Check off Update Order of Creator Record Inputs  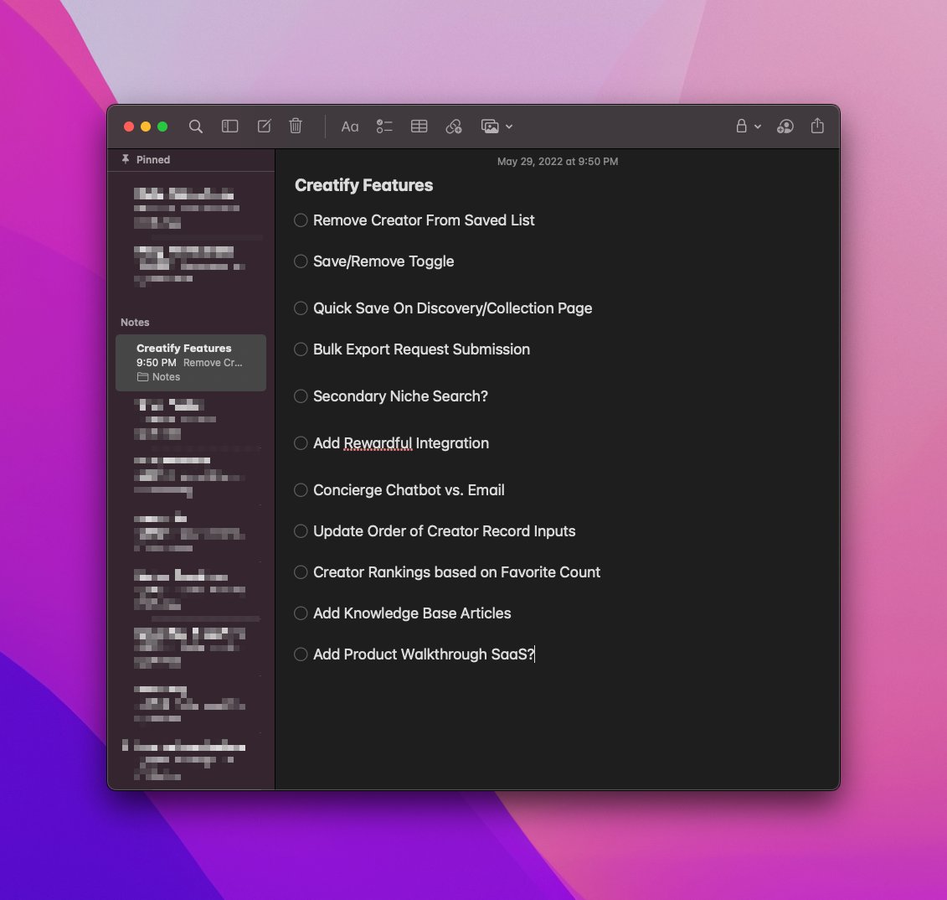tap(301, 531)
